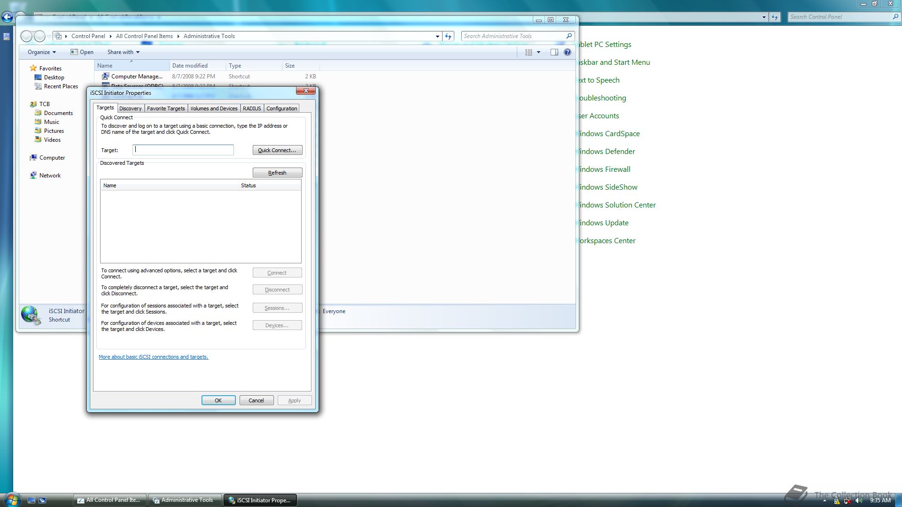Image resolution: width=902 pixels, height=507 pixels.
Task: Close the iSCSI Initiator Properties dialog
Action: (x=306, y=91)
